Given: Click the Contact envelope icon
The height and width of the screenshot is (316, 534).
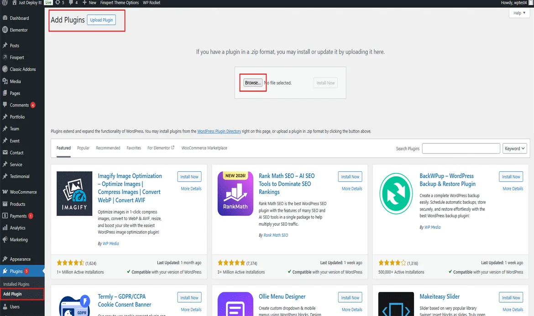Looking at the screenshot, I should coord(5,152).
